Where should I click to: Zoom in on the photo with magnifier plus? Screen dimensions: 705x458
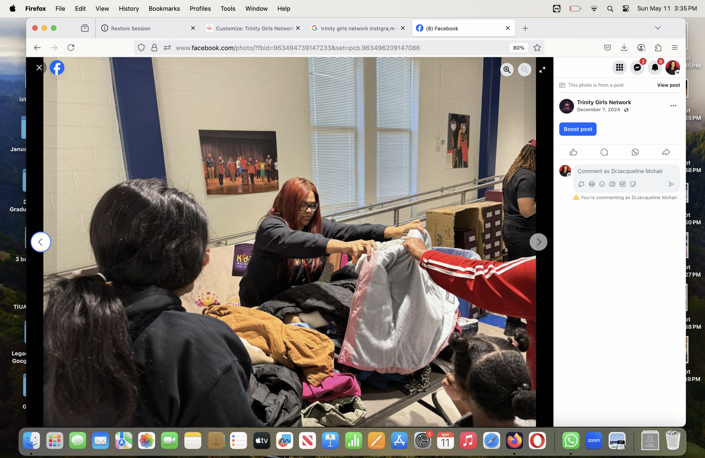click(x=507, y=70)
